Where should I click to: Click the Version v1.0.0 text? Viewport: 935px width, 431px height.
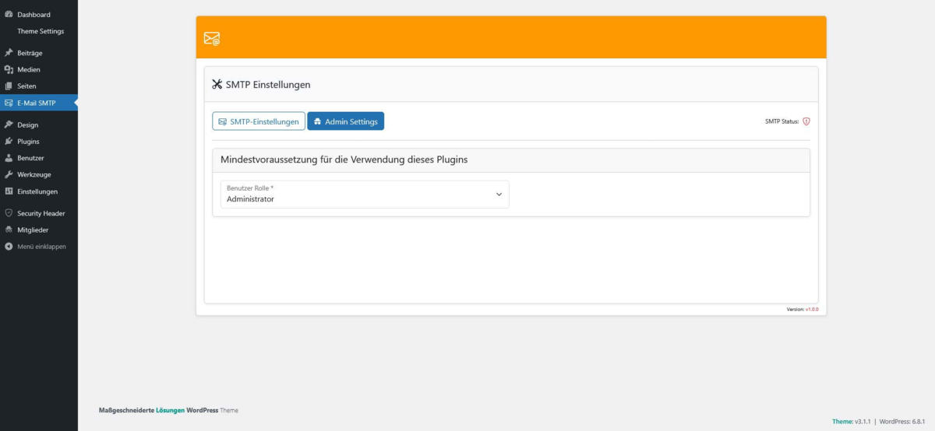[803, 309]
